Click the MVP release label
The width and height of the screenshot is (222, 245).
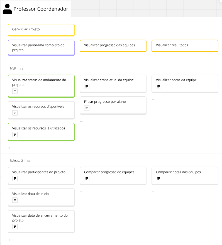(x=13, y=68)
